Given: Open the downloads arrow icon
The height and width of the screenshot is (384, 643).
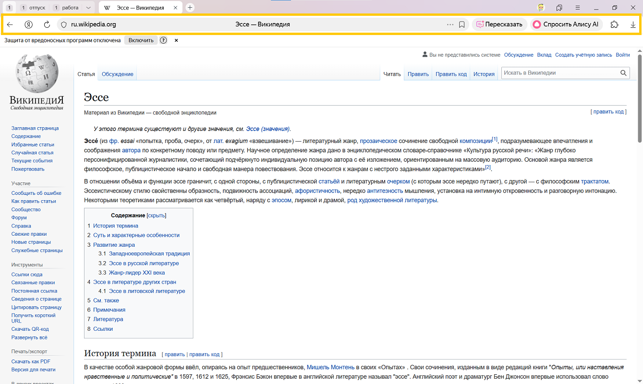Looking at the screenshot, I should tap(633, 24).
